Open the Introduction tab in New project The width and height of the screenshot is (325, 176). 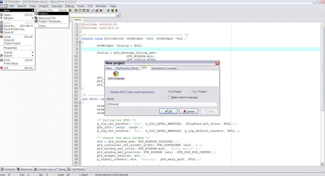click(x=158, y=68)
